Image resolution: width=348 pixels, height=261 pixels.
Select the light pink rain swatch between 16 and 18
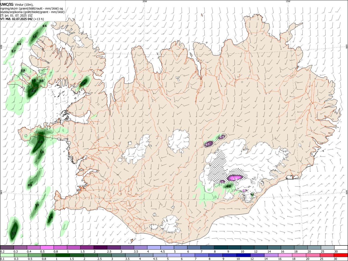(285, 255)
